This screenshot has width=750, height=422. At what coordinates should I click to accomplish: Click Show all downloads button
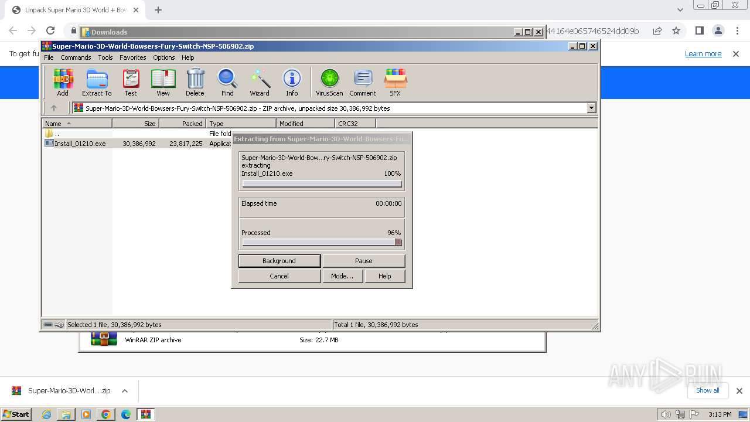click(x=708, y=390)
